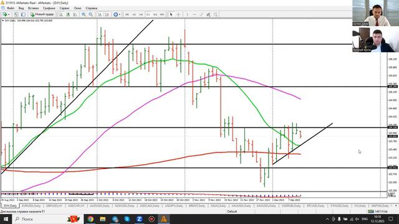Switch to the EURUSD,Daily chart tab
399x224 pixels.
click(x=31, y=206)
